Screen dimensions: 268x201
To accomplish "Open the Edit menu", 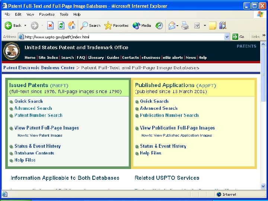I will pos(18,15).
